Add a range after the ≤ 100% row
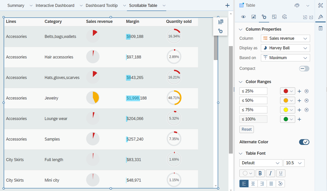 (299, 119)
